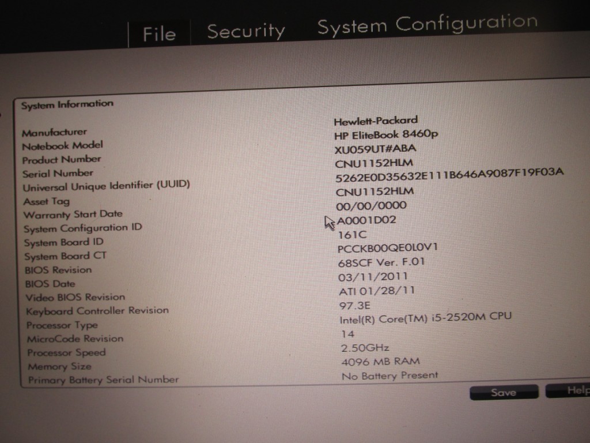Viewport: 590px width, 443px height.
Task: Click the Keyboard Controller Revision label
Action: pos(97,311)
